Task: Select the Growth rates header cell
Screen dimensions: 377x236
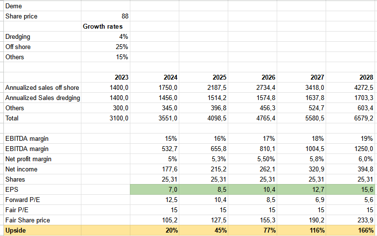Action: coord(105,26)
